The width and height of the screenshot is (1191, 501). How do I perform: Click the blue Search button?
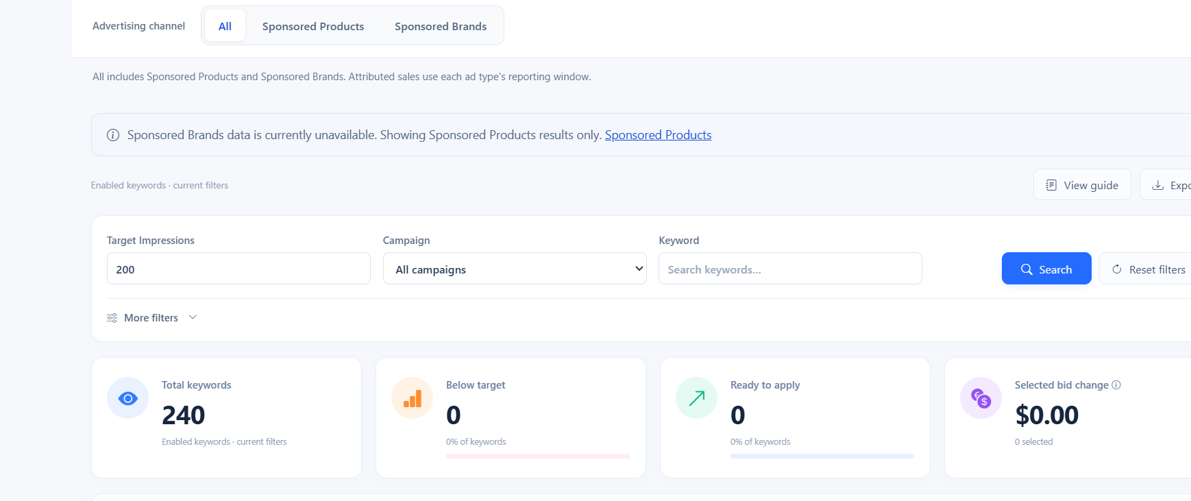coord(1046,269)
